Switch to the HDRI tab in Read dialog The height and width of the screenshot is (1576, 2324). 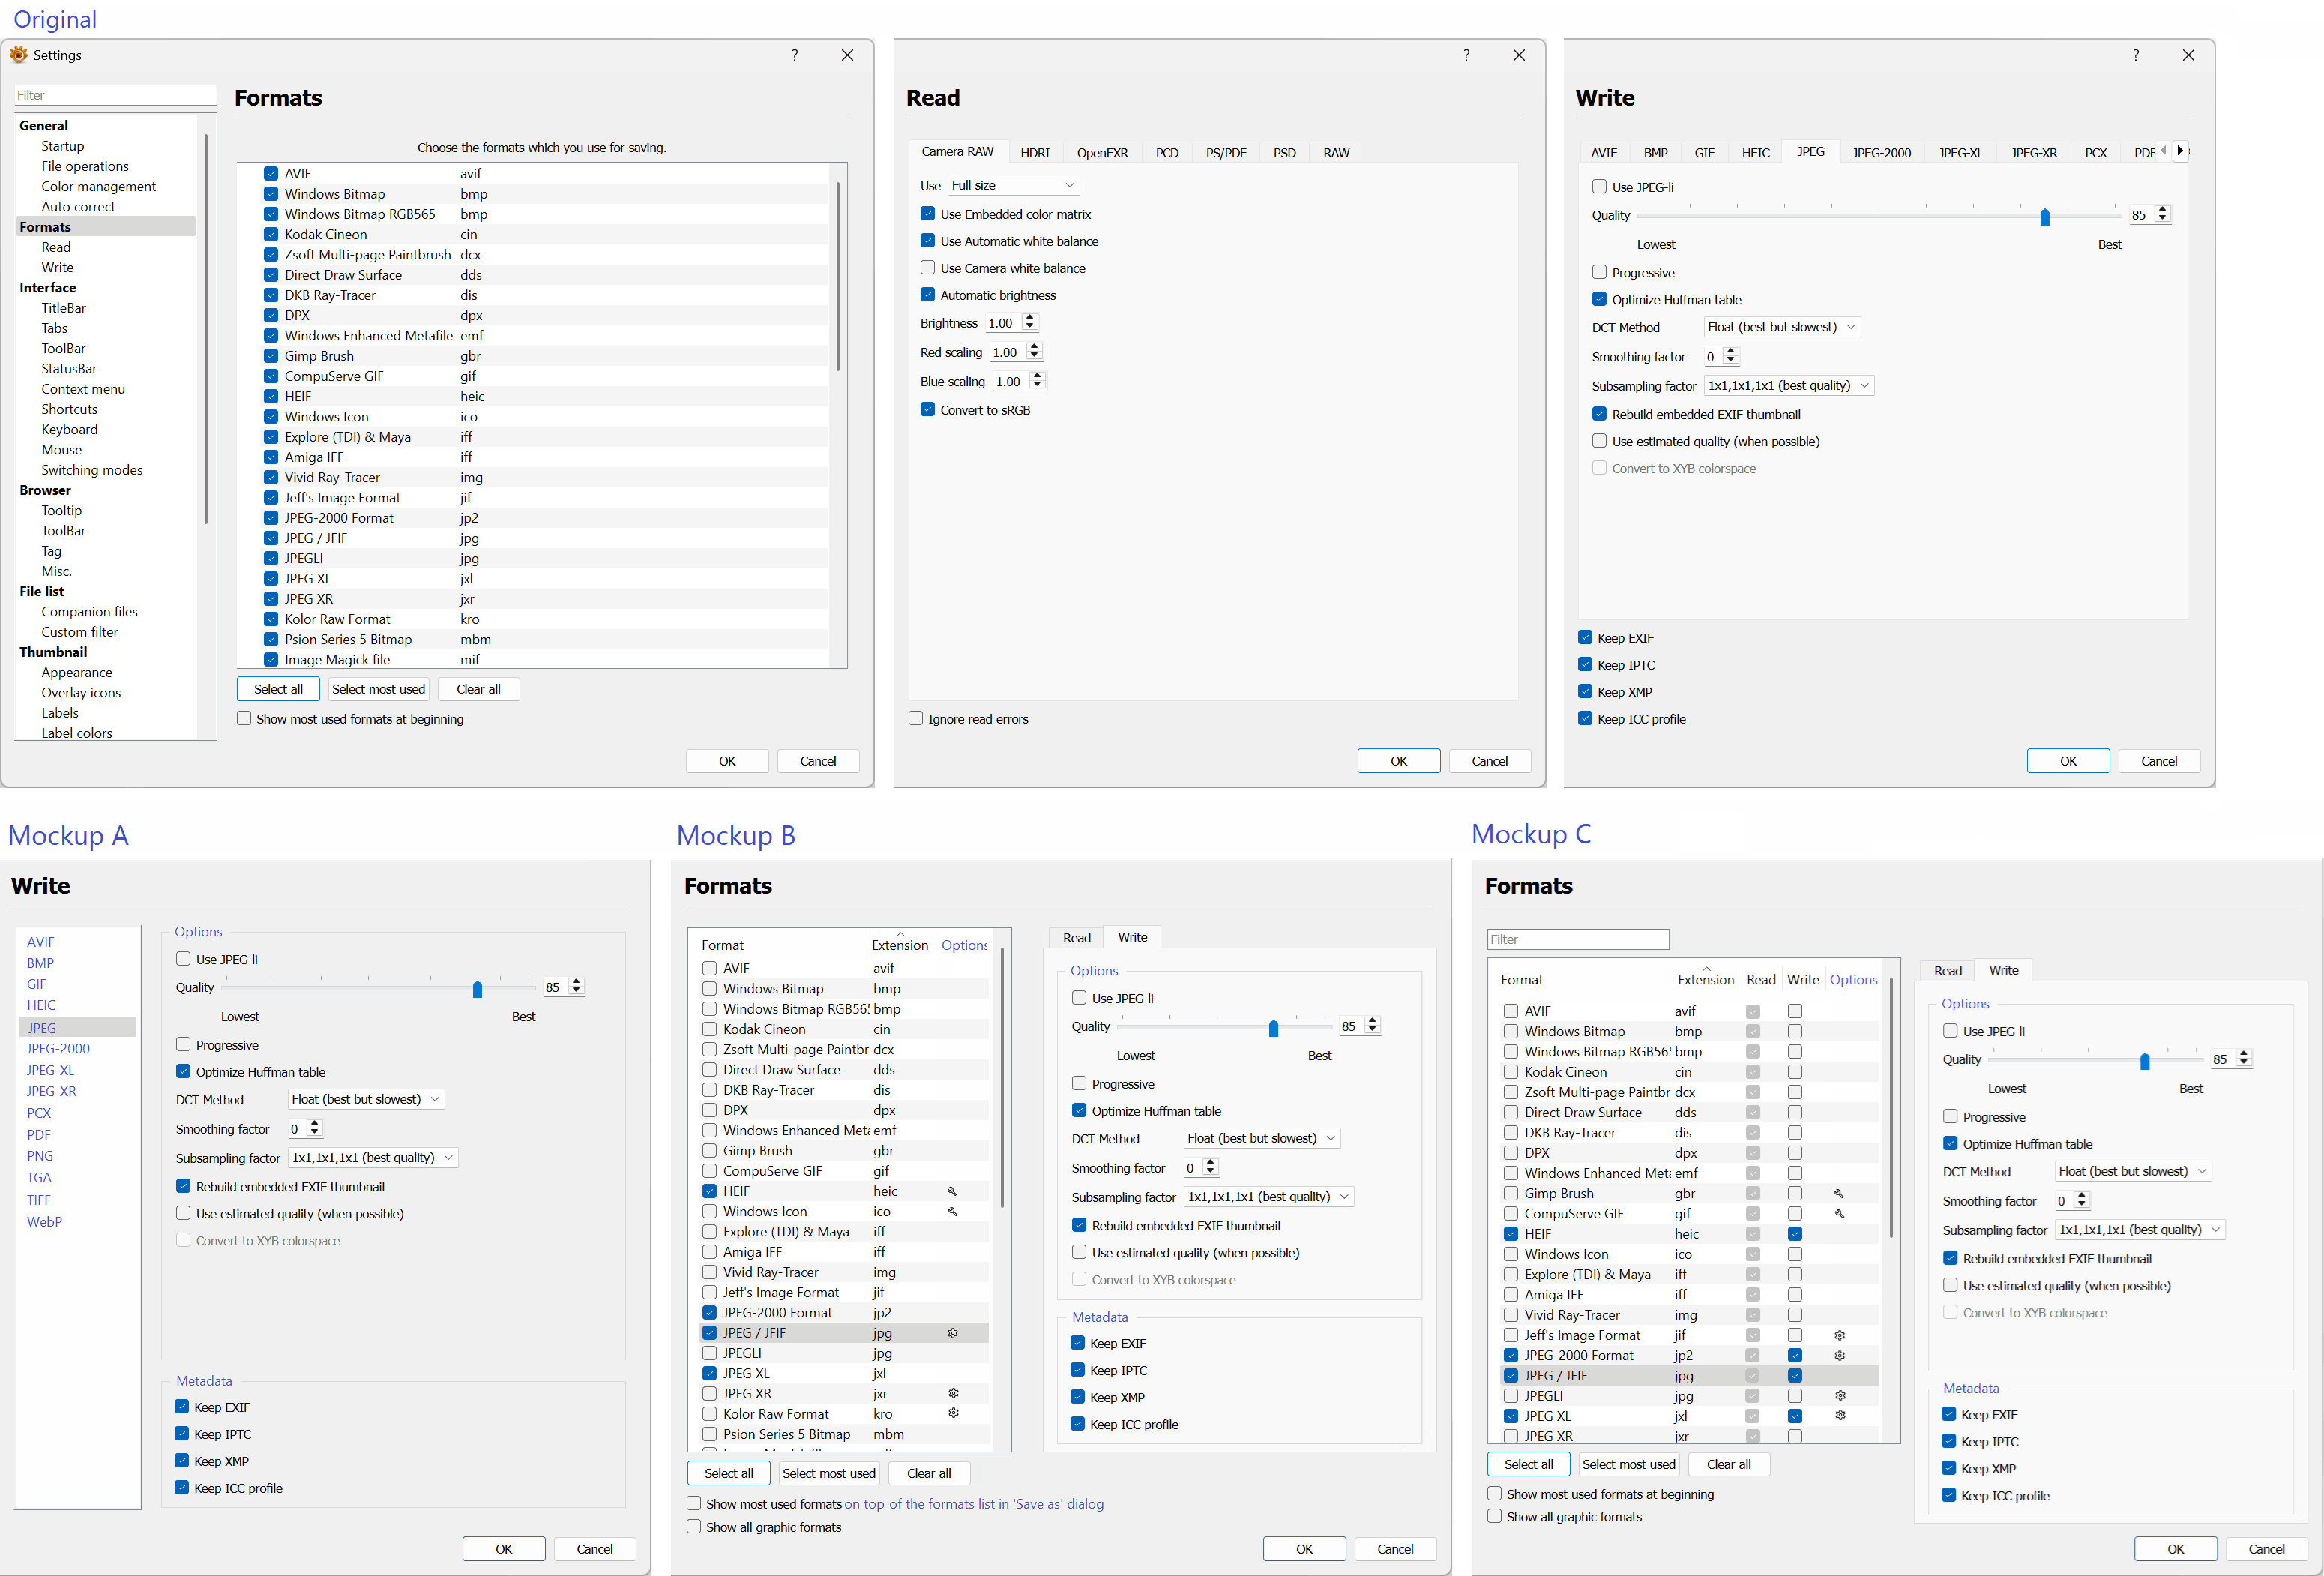1035,153
